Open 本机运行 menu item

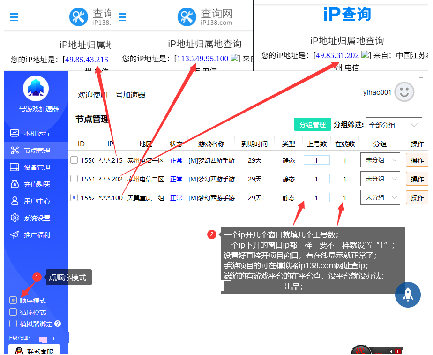[x=36, y=134]
